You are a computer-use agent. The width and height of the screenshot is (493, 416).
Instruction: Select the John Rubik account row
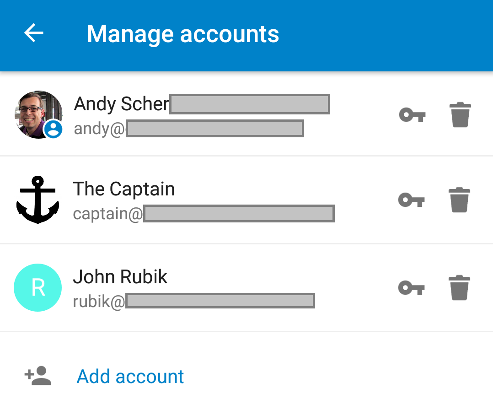[x=206, y=288]
